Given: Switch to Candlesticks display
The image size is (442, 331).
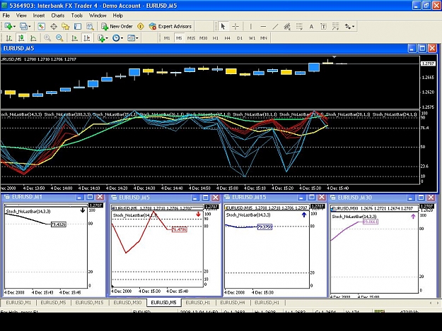Looking at the screenshot, I should [x=21, y=37].
